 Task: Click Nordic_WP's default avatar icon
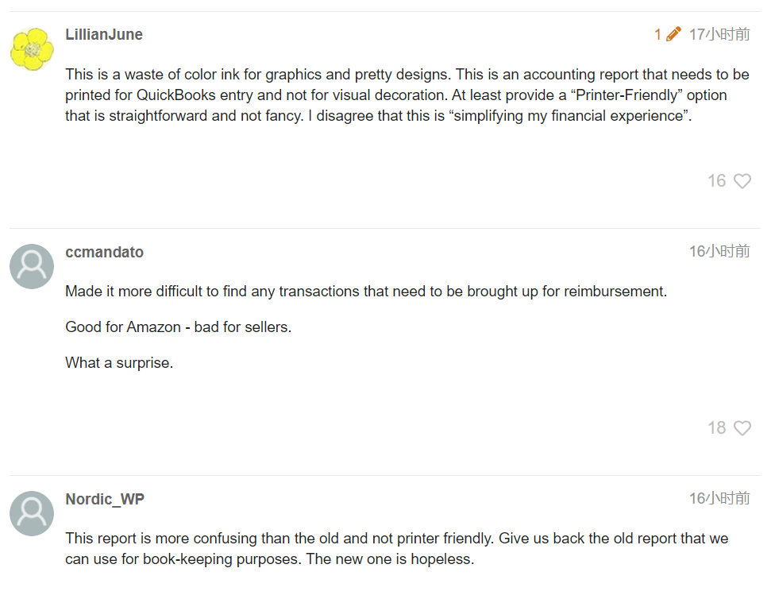pos(32,513)
